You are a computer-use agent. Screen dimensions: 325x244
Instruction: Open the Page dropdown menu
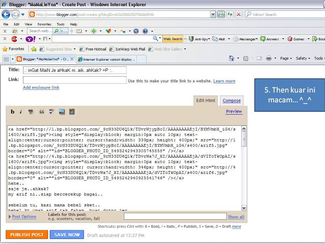(x=286, y=58)
